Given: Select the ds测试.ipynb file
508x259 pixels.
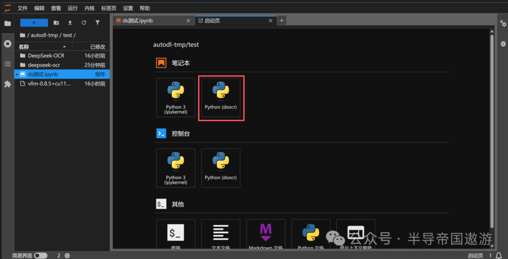Looking at the screenshot, I should [x=62, y=74].
